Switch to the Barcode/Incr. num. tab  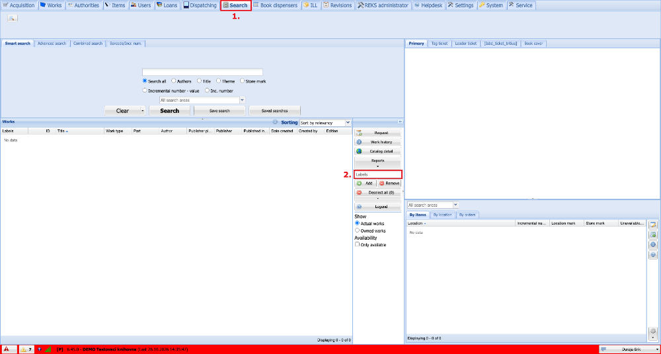(x=126, y=44)
